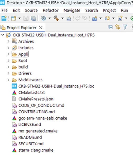This screenshot has height=164, width=133.
Task: Select the CKB-STM32-USBH-Dual_Instance_Host_H7RS project name
Action: [x=54, y=35]
